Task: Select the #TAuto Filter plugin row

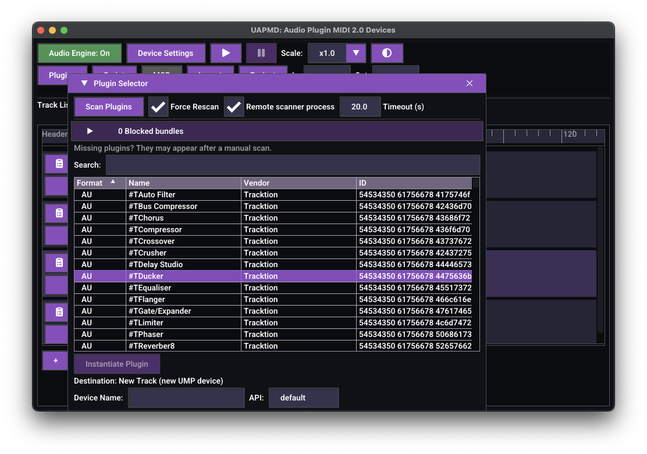Action: (x=273, y=194)
